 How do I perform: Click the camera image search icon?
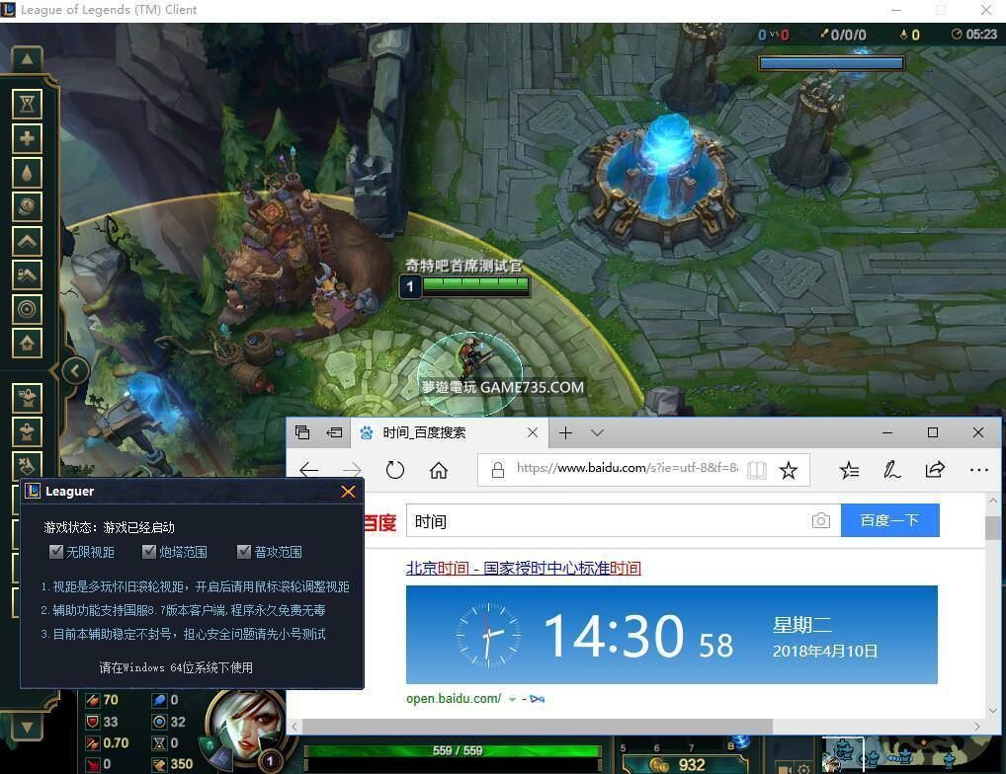(820, 521)
